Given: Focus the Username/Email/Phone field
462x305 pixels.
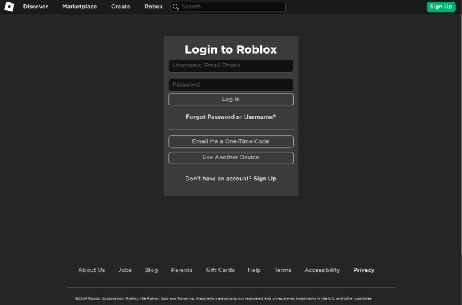Looking at the screenshot, I should pyautogui.click(x=231, y=66).
